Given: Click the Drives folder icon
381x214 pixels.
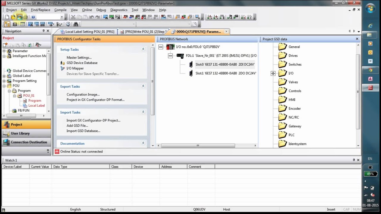Looking at the screenshot, I should click(282, 56).
